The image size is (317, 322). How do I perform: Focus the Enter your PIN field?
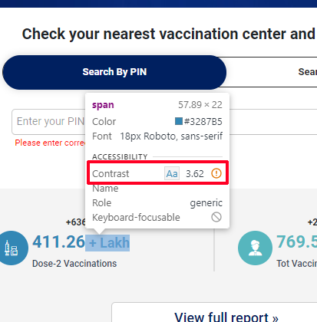point(48,122)
